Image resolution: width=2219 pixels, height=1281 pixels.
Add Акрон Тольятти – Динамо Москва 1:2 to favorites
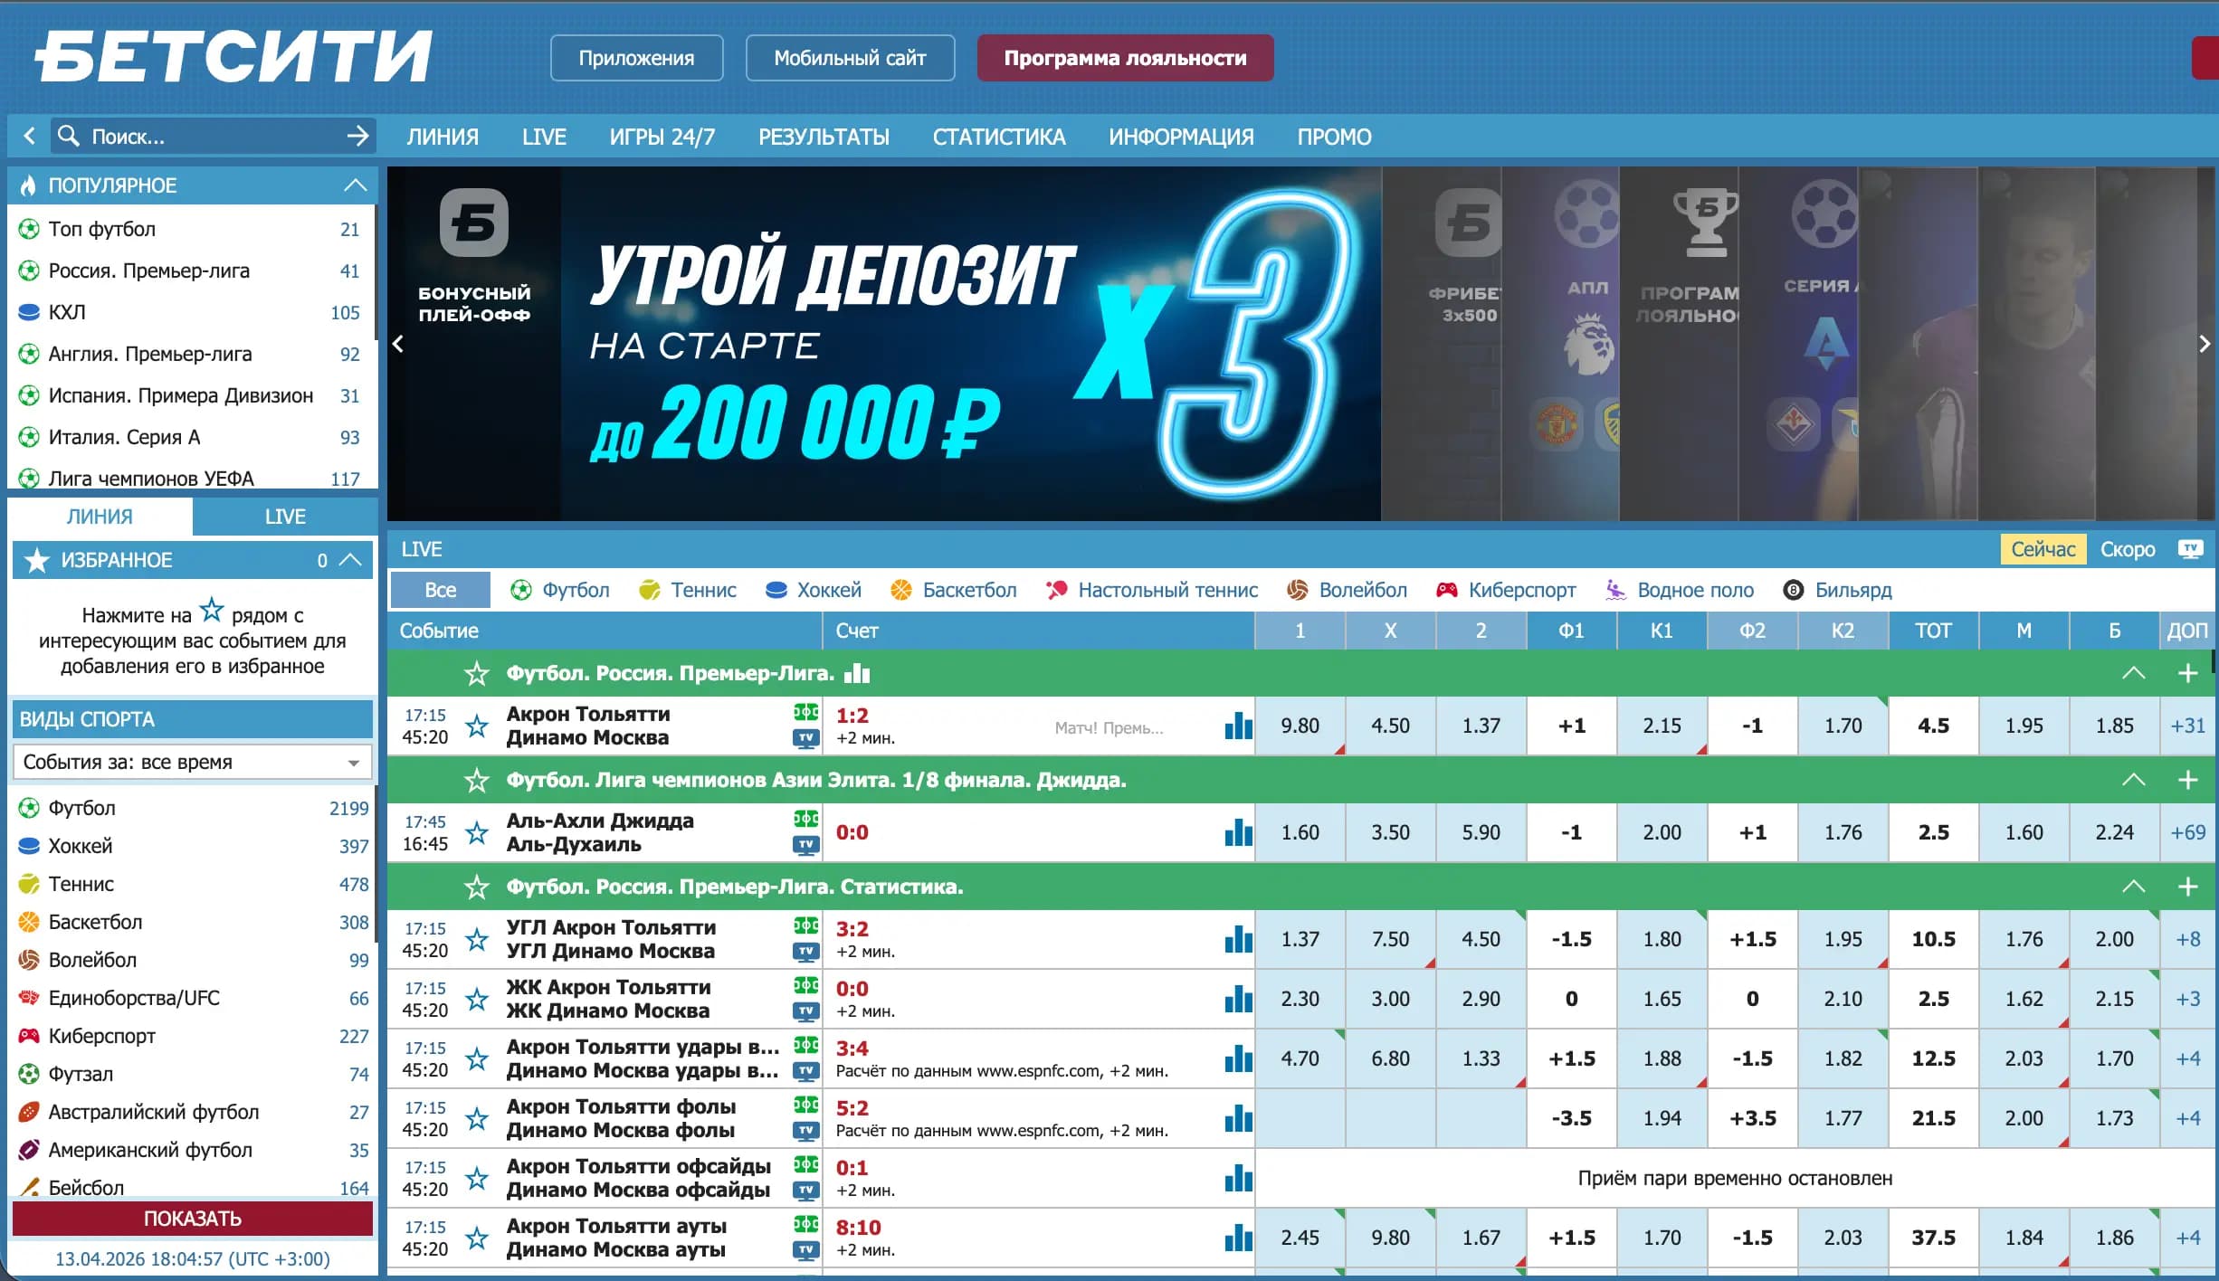[x=477, y=726]
